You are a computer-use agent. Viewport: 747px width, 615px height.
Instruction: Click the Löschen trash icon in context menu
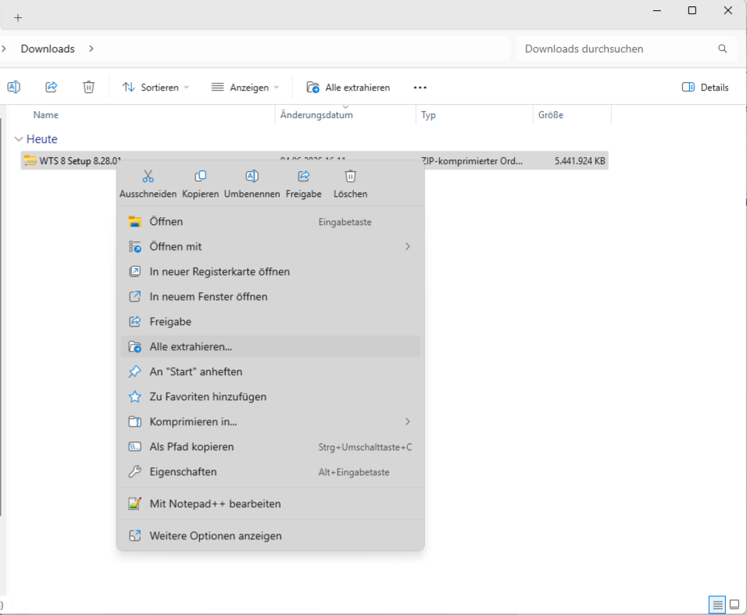pyautogui.click(x=350, y=177)
